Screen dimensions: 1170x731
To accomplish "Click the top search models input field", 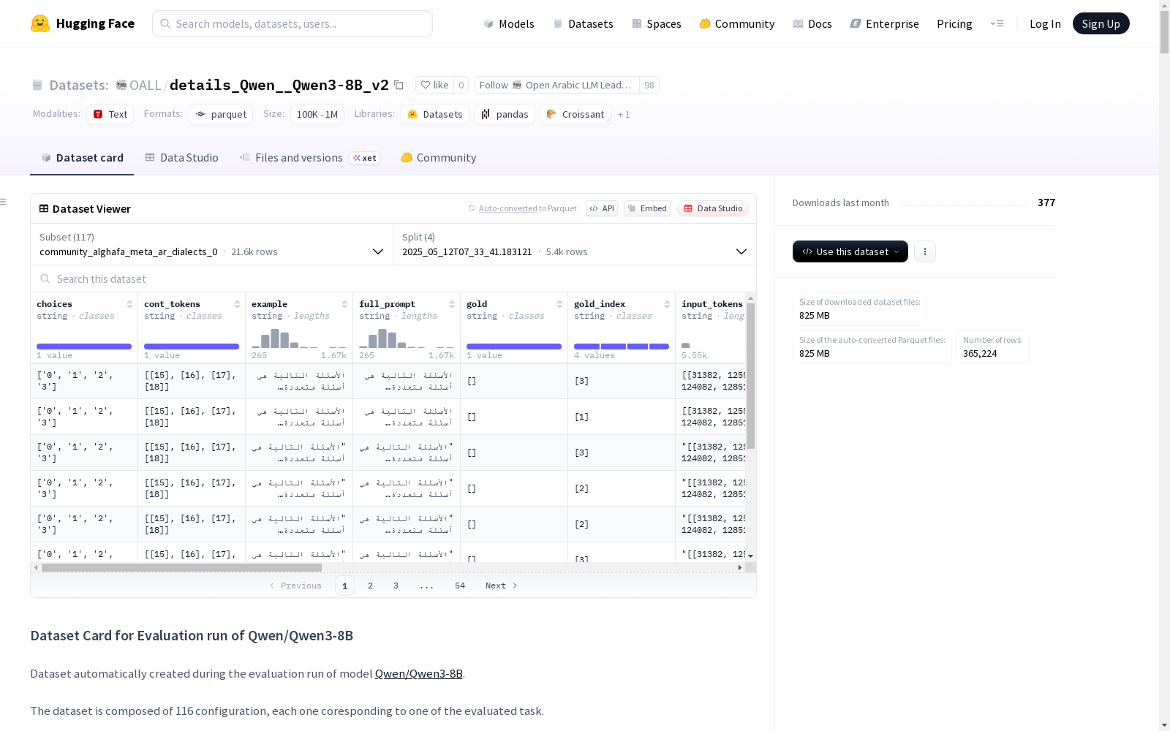I will [292, 23].
